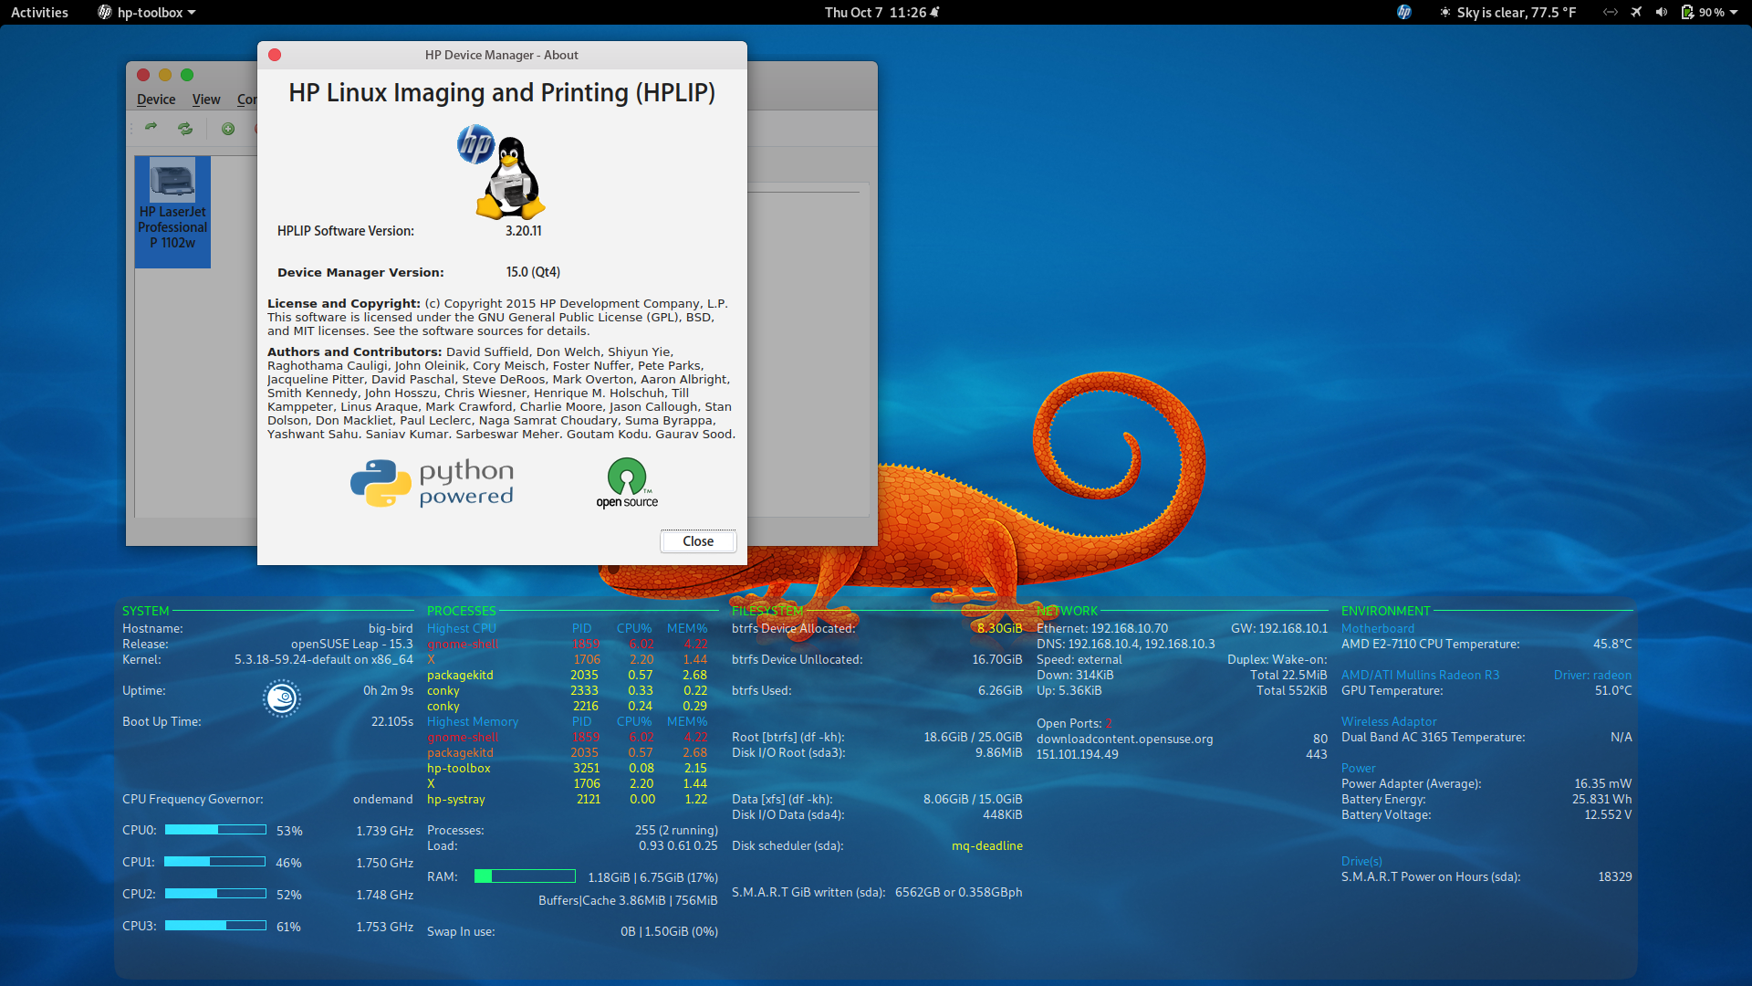Viewport: 1752px width, 986px height.
Task: Click the volume speaker icon in top bar
Action: click(x=1662, y=12)
